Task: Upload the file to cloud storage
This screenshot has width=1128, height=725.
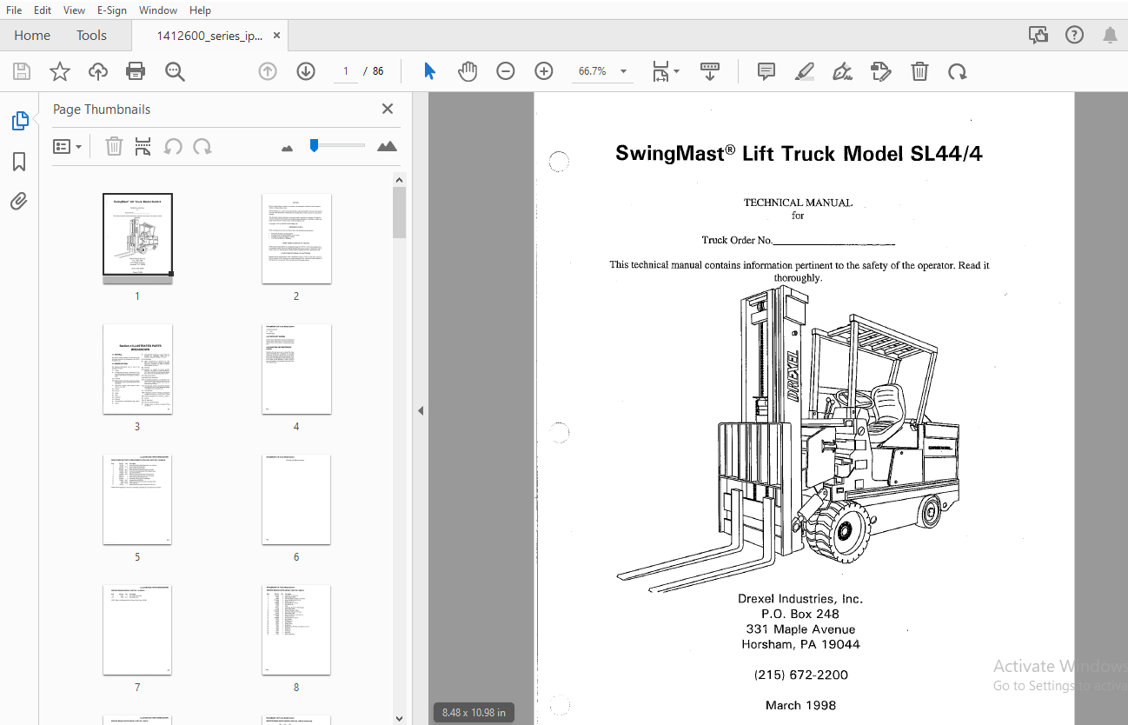Action: (98, 71)
